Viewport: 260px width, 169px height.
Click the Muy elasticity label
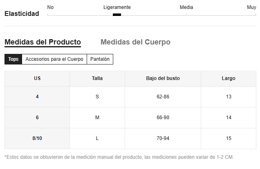point(251,7)
